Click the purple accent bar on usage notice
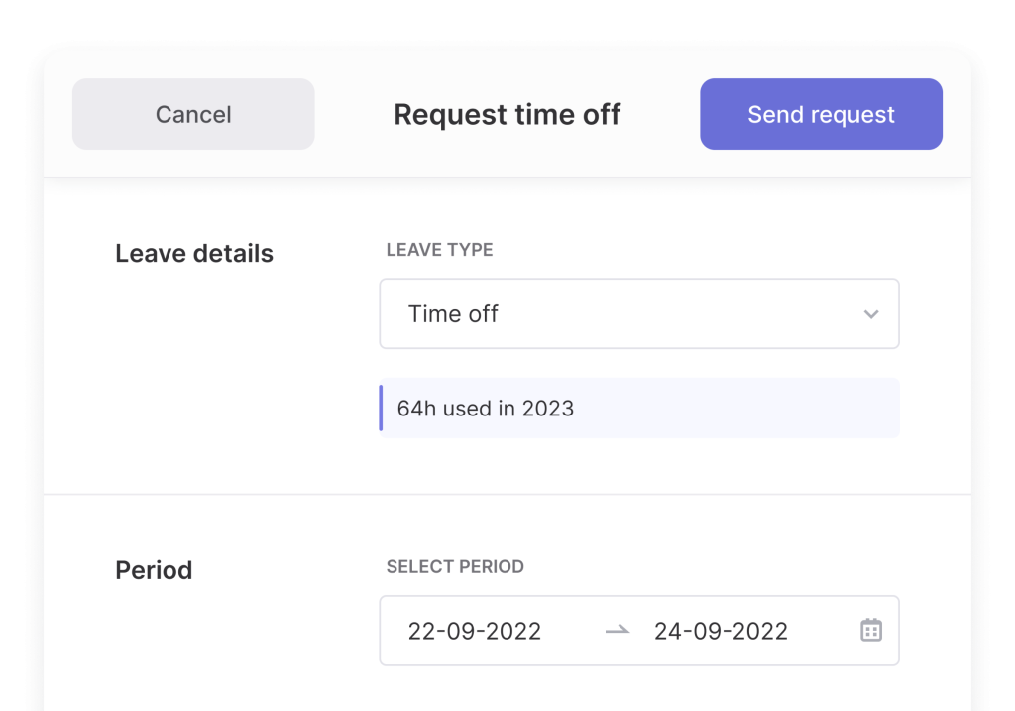 (x=382, y=408)
